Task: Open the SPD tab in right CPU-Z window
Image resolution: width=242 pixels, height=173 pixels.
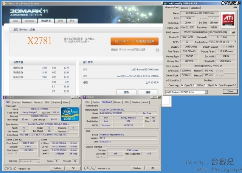Action: coord(127,102)
